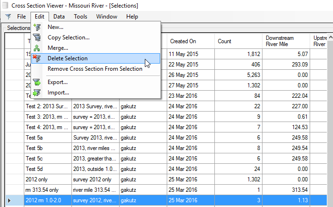Open the Help menu
Image resolution: width=333 pixels, height=207 pixels.
coord(132,17)
